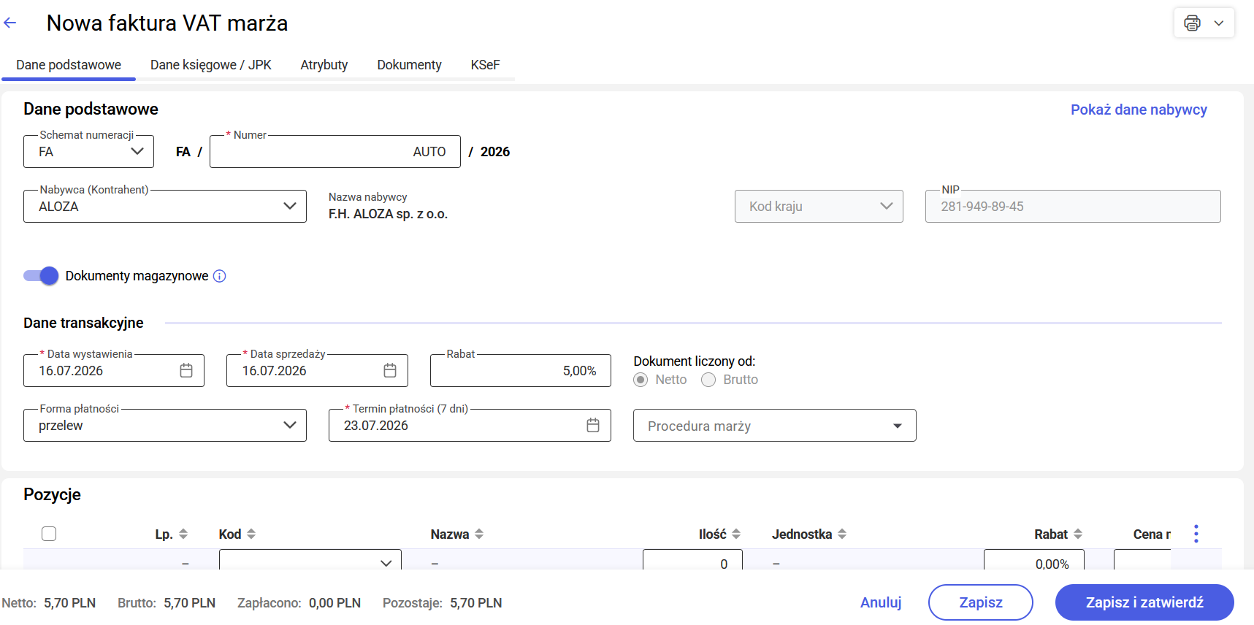Open the Kod dropdown in the position row

coord(310,561)
